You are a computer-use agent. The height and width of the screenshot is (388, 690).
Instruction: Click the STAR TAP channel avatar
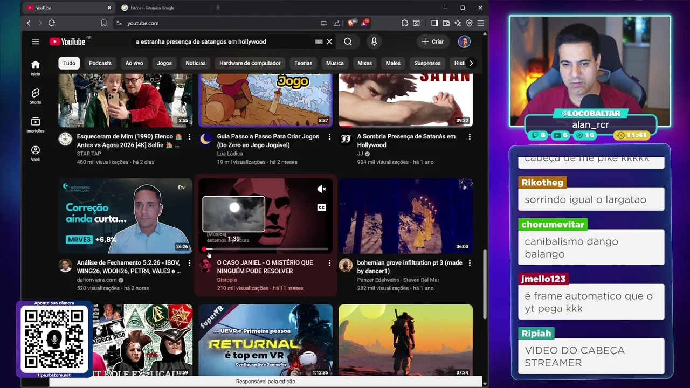[x=65, y=139]
